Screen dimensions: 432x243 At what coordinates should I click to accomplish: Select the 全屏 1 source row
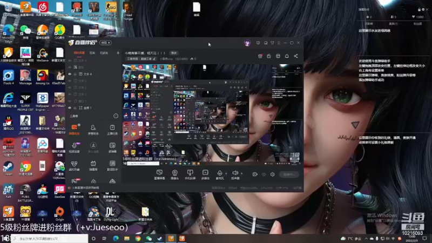pyautogui.click(x=93, y=107)
